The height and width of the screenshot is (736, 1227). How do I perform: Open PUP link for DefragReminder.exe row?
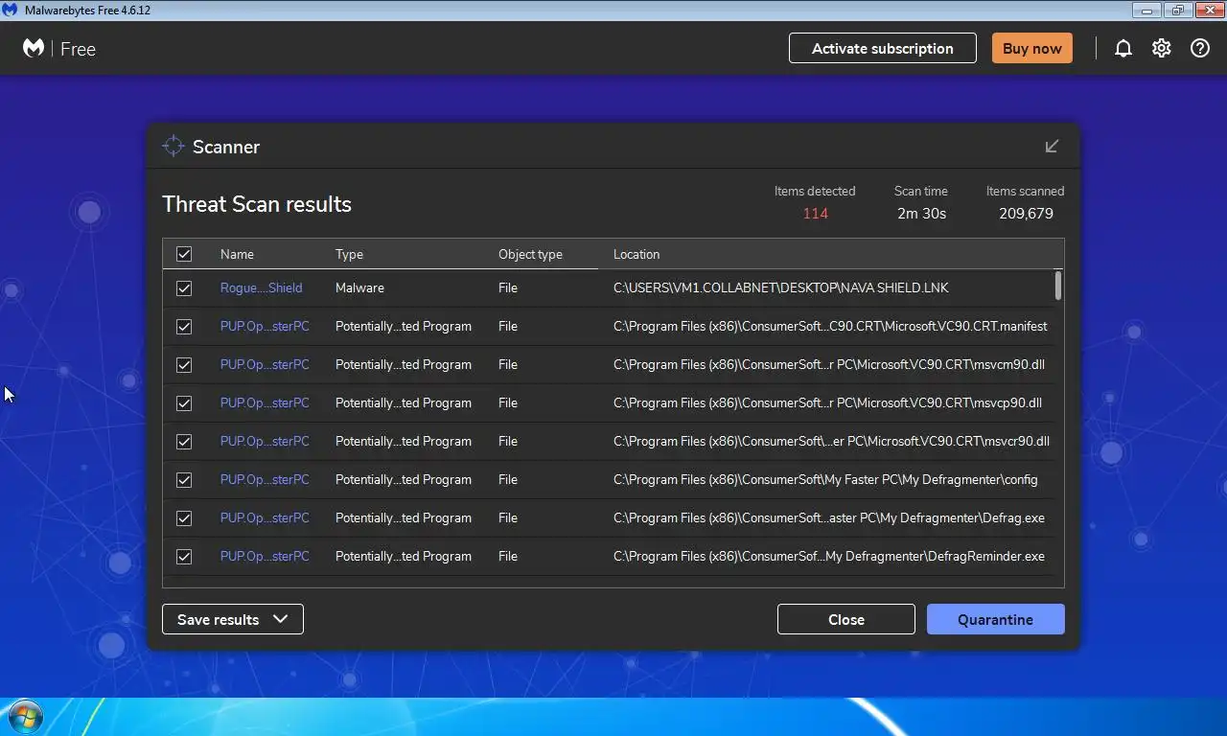tap(265, 556)
